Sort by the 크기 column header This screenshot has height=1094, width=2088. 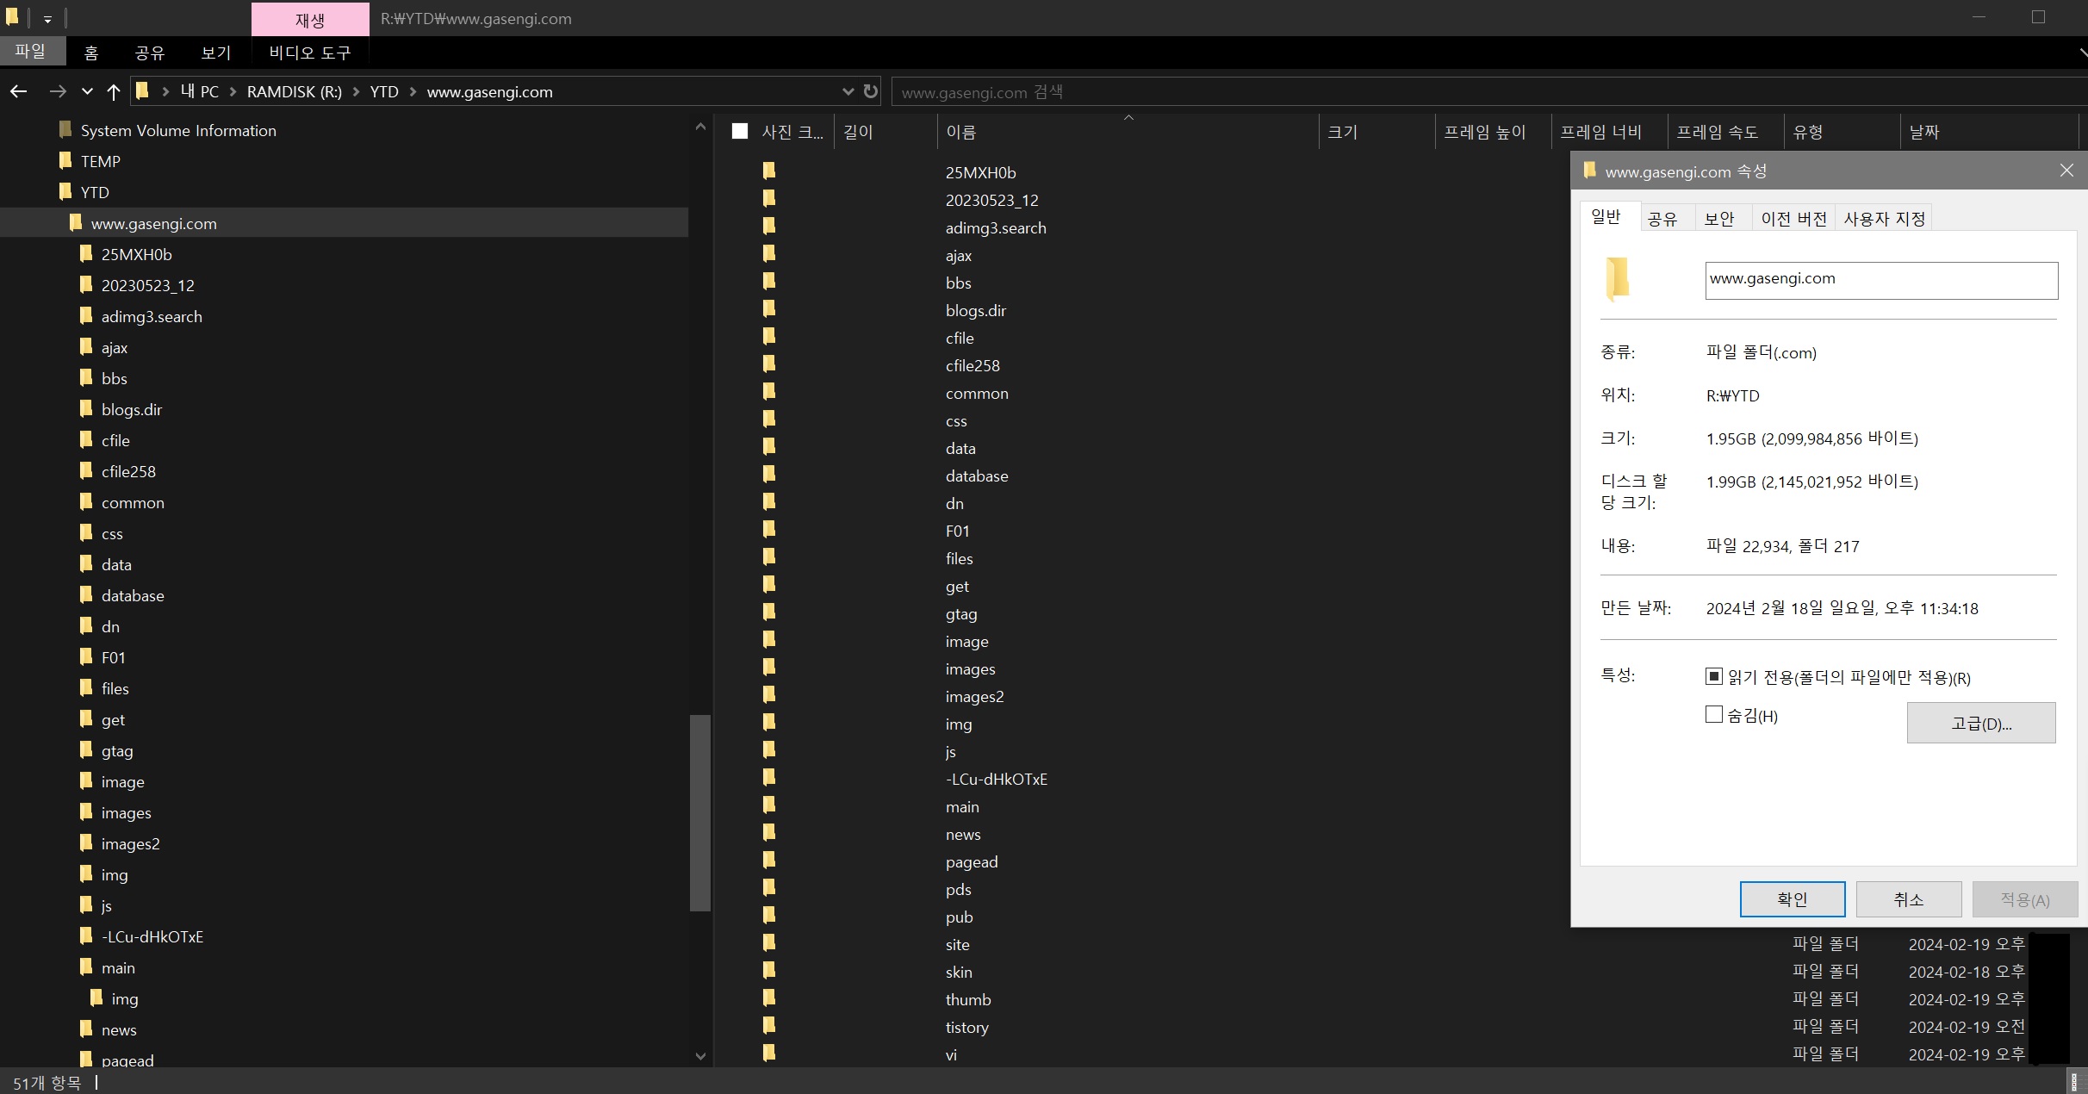[1376, 132]
